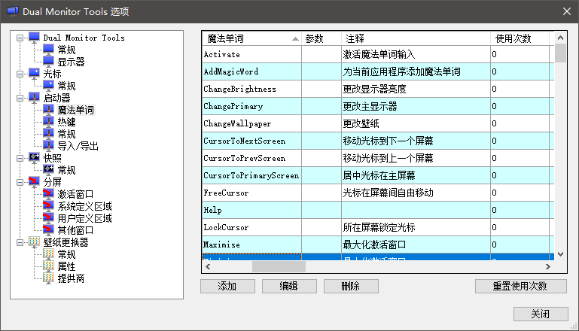The width and height of the screenshot is (579, 331).
Task: Click the 添加 button
Action: click(227, 286)
